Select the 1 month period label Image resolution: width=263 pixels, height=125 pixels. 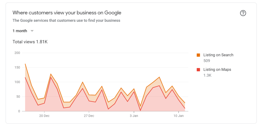pyautogui.click(x=20, y=31)
